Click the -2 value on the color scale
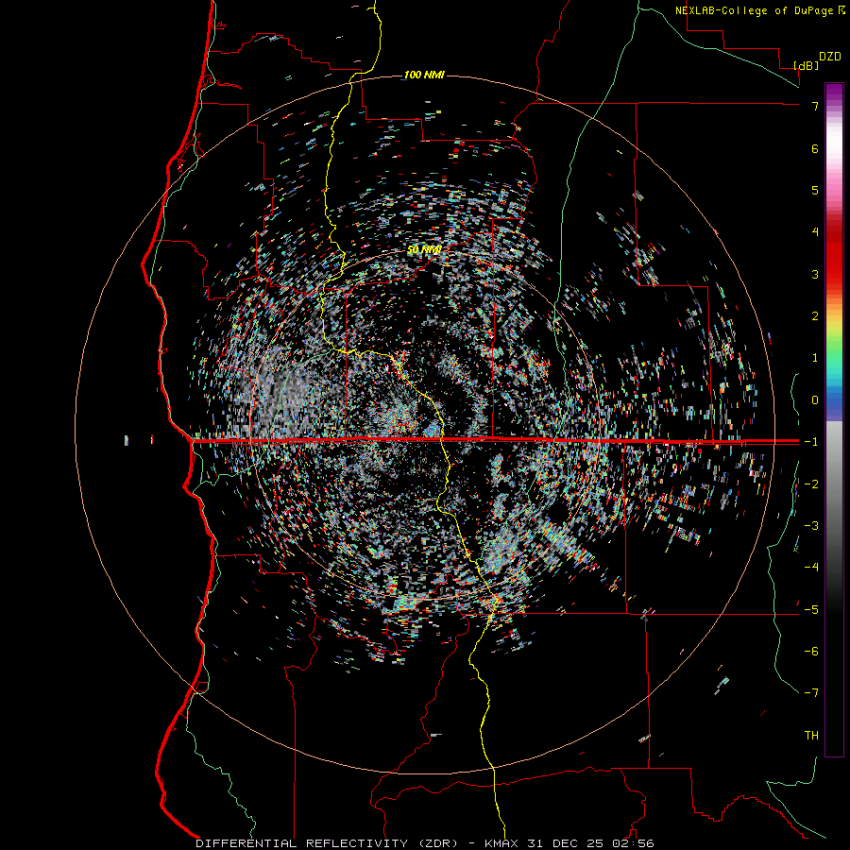This screenshot has width=850, height=850. tap(811, 484)
